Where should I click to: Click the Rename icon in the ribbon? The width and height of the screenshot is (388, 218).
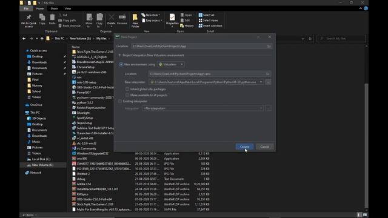pos(122,17)
